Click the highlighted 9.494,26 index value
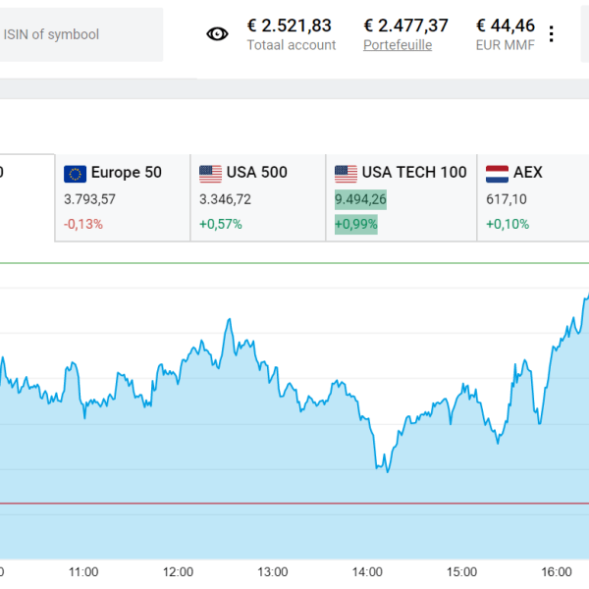Screen dimensions: 589x589 point(360,199)
